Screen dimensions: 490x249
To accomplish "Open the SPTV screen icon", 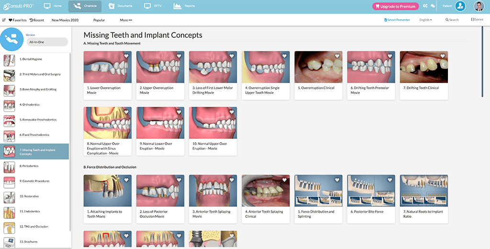I will pyautogui.click(x=147, y=6).
